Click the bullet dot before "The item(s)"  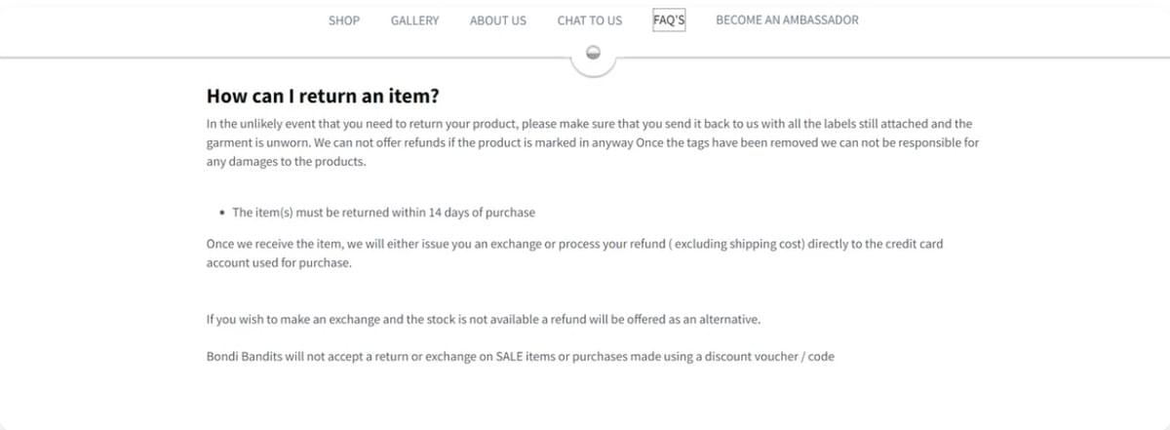(x=223, y=213)
